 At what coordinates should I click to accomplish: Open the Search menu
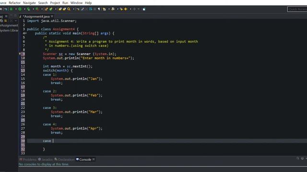coord(43,3)
